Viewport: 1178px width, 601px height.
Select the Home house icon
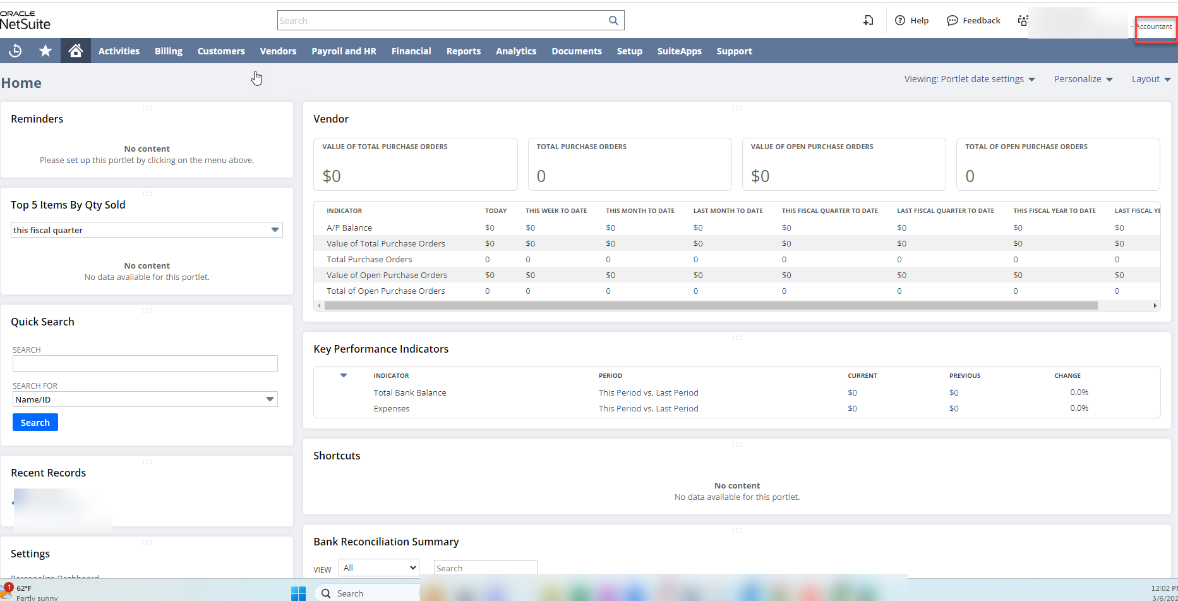click(75, 51)
